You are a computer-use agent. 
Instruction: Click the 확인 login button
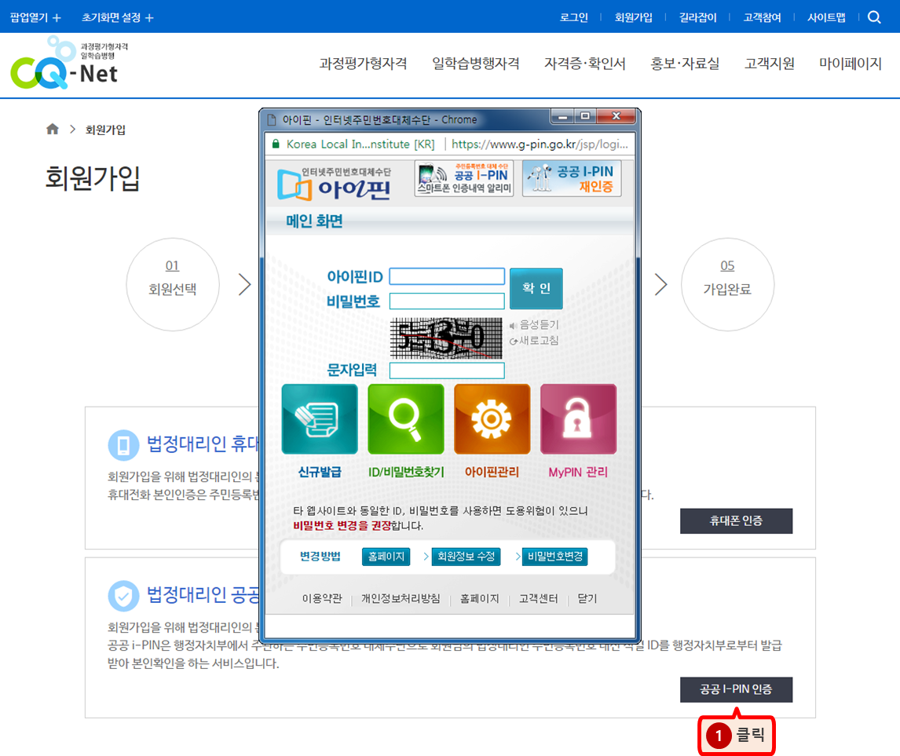coord(536,288)
